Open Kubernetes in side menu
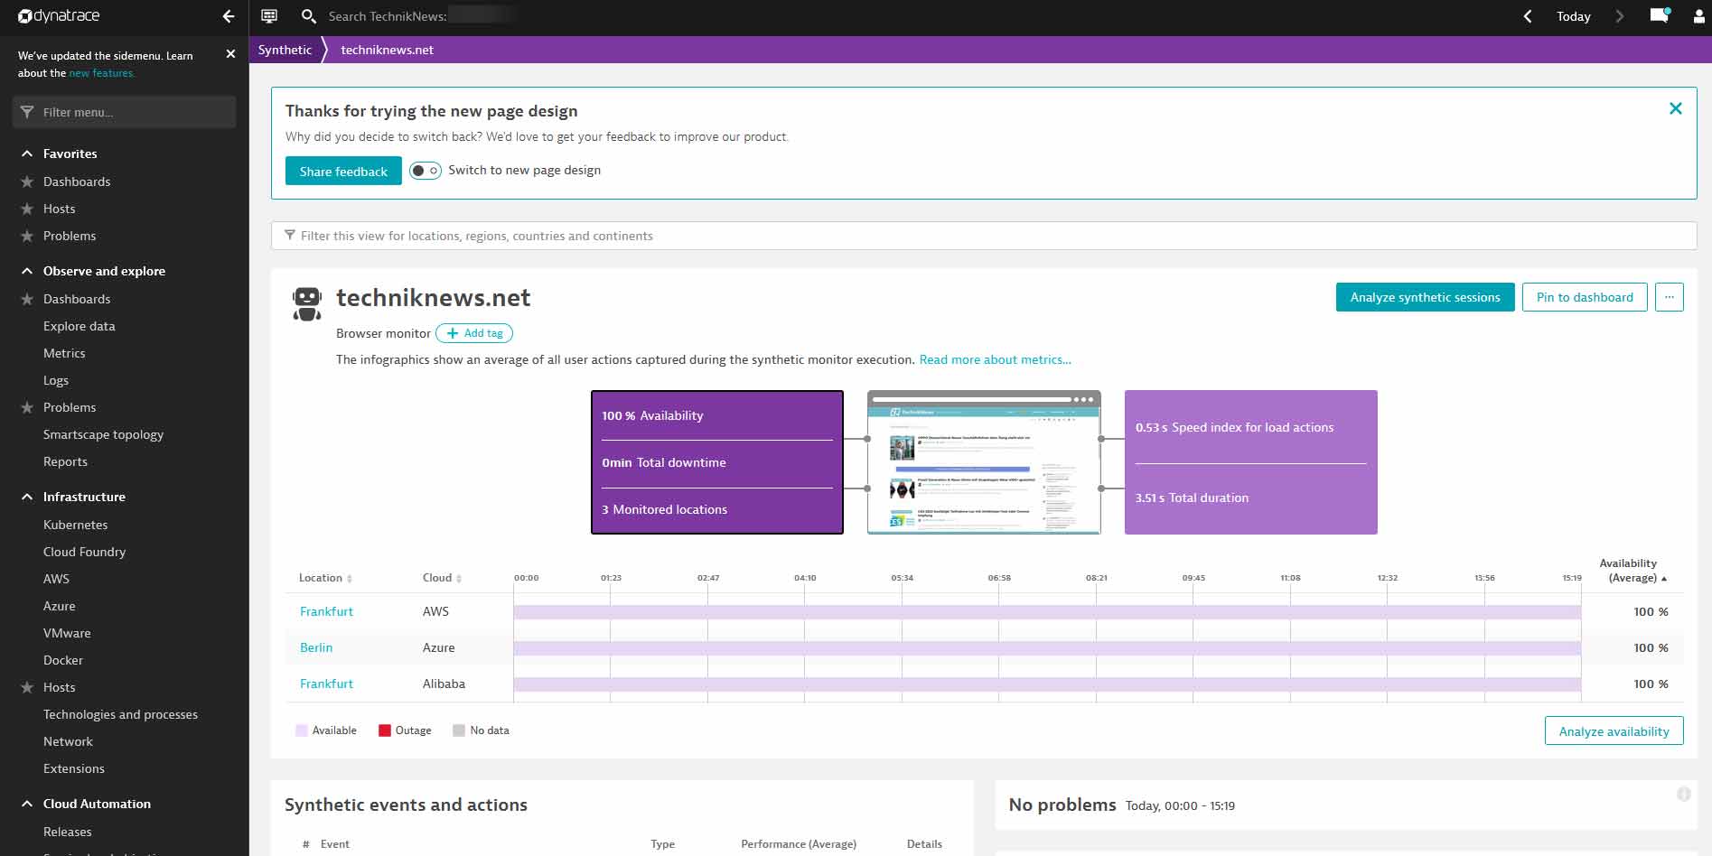 click(75, 525)
